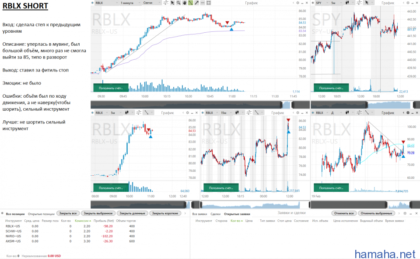
Task: Click 'Пополнить счёт' on the SPY chart
Action: click(x=331, y=88)
